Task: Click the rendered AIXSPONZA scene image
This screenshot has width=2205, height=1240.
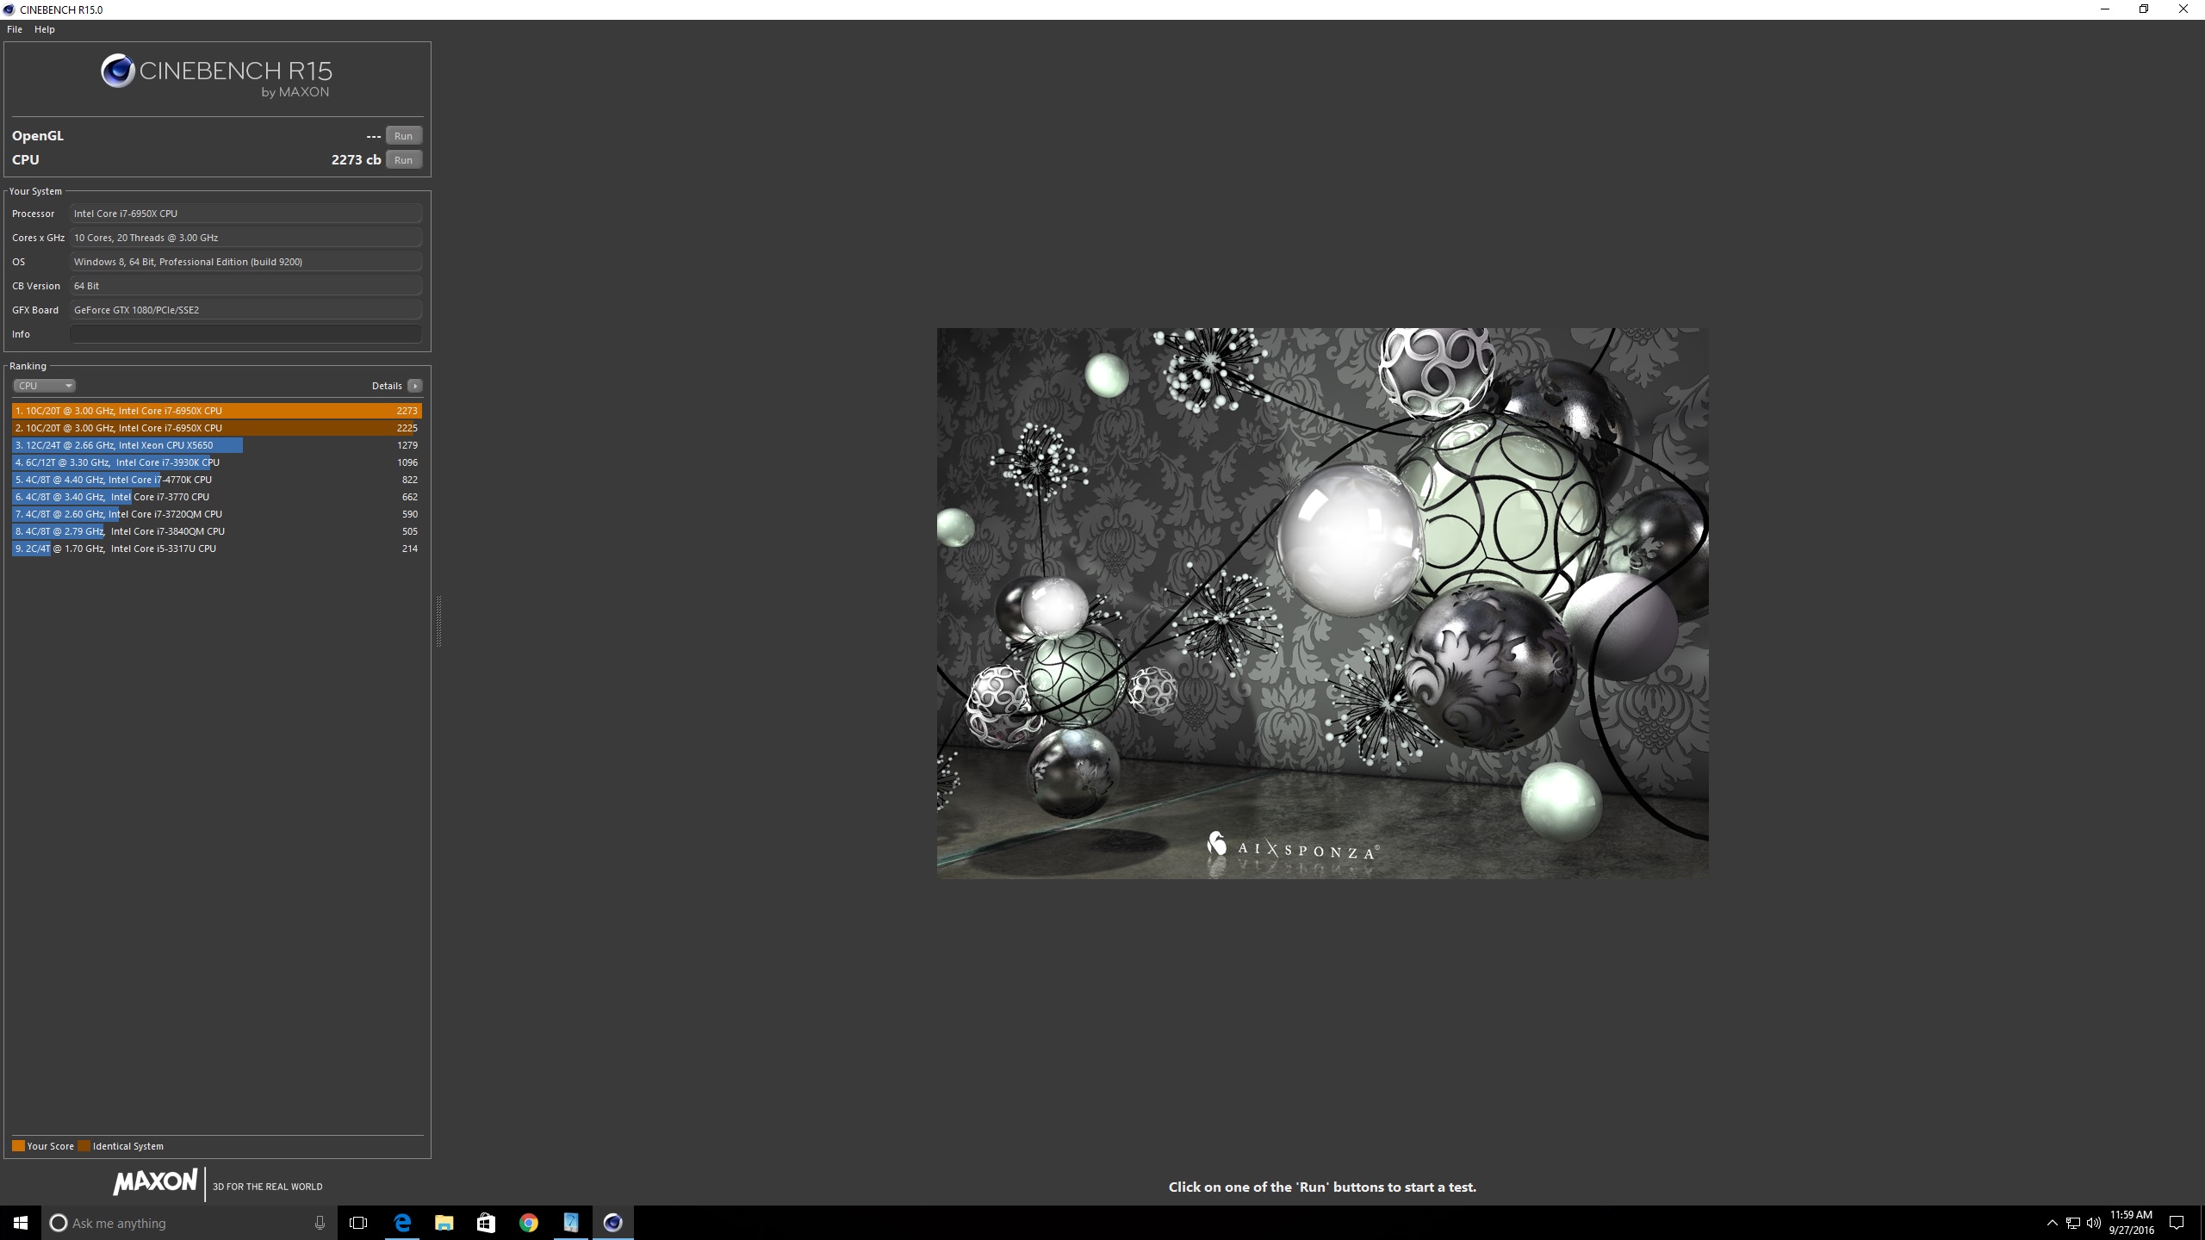Action: pos(1322,603)
